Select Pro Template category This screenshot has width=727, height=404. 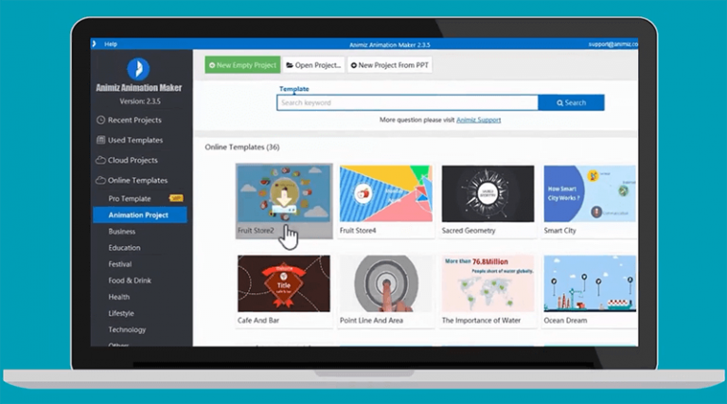[130, 199]
